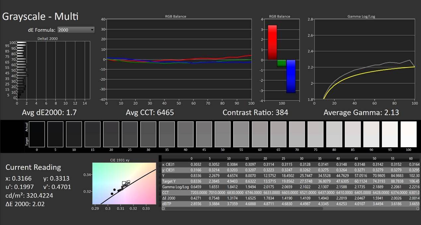Choose the 75% grayscale patch
This screenshot has height=225, width=421.
[315, 134]
